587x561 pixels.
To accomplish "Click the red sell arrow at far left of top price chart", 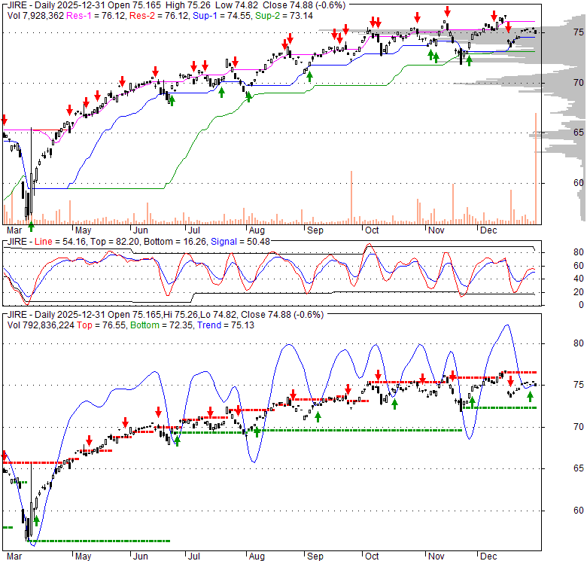I will [4, 120].
